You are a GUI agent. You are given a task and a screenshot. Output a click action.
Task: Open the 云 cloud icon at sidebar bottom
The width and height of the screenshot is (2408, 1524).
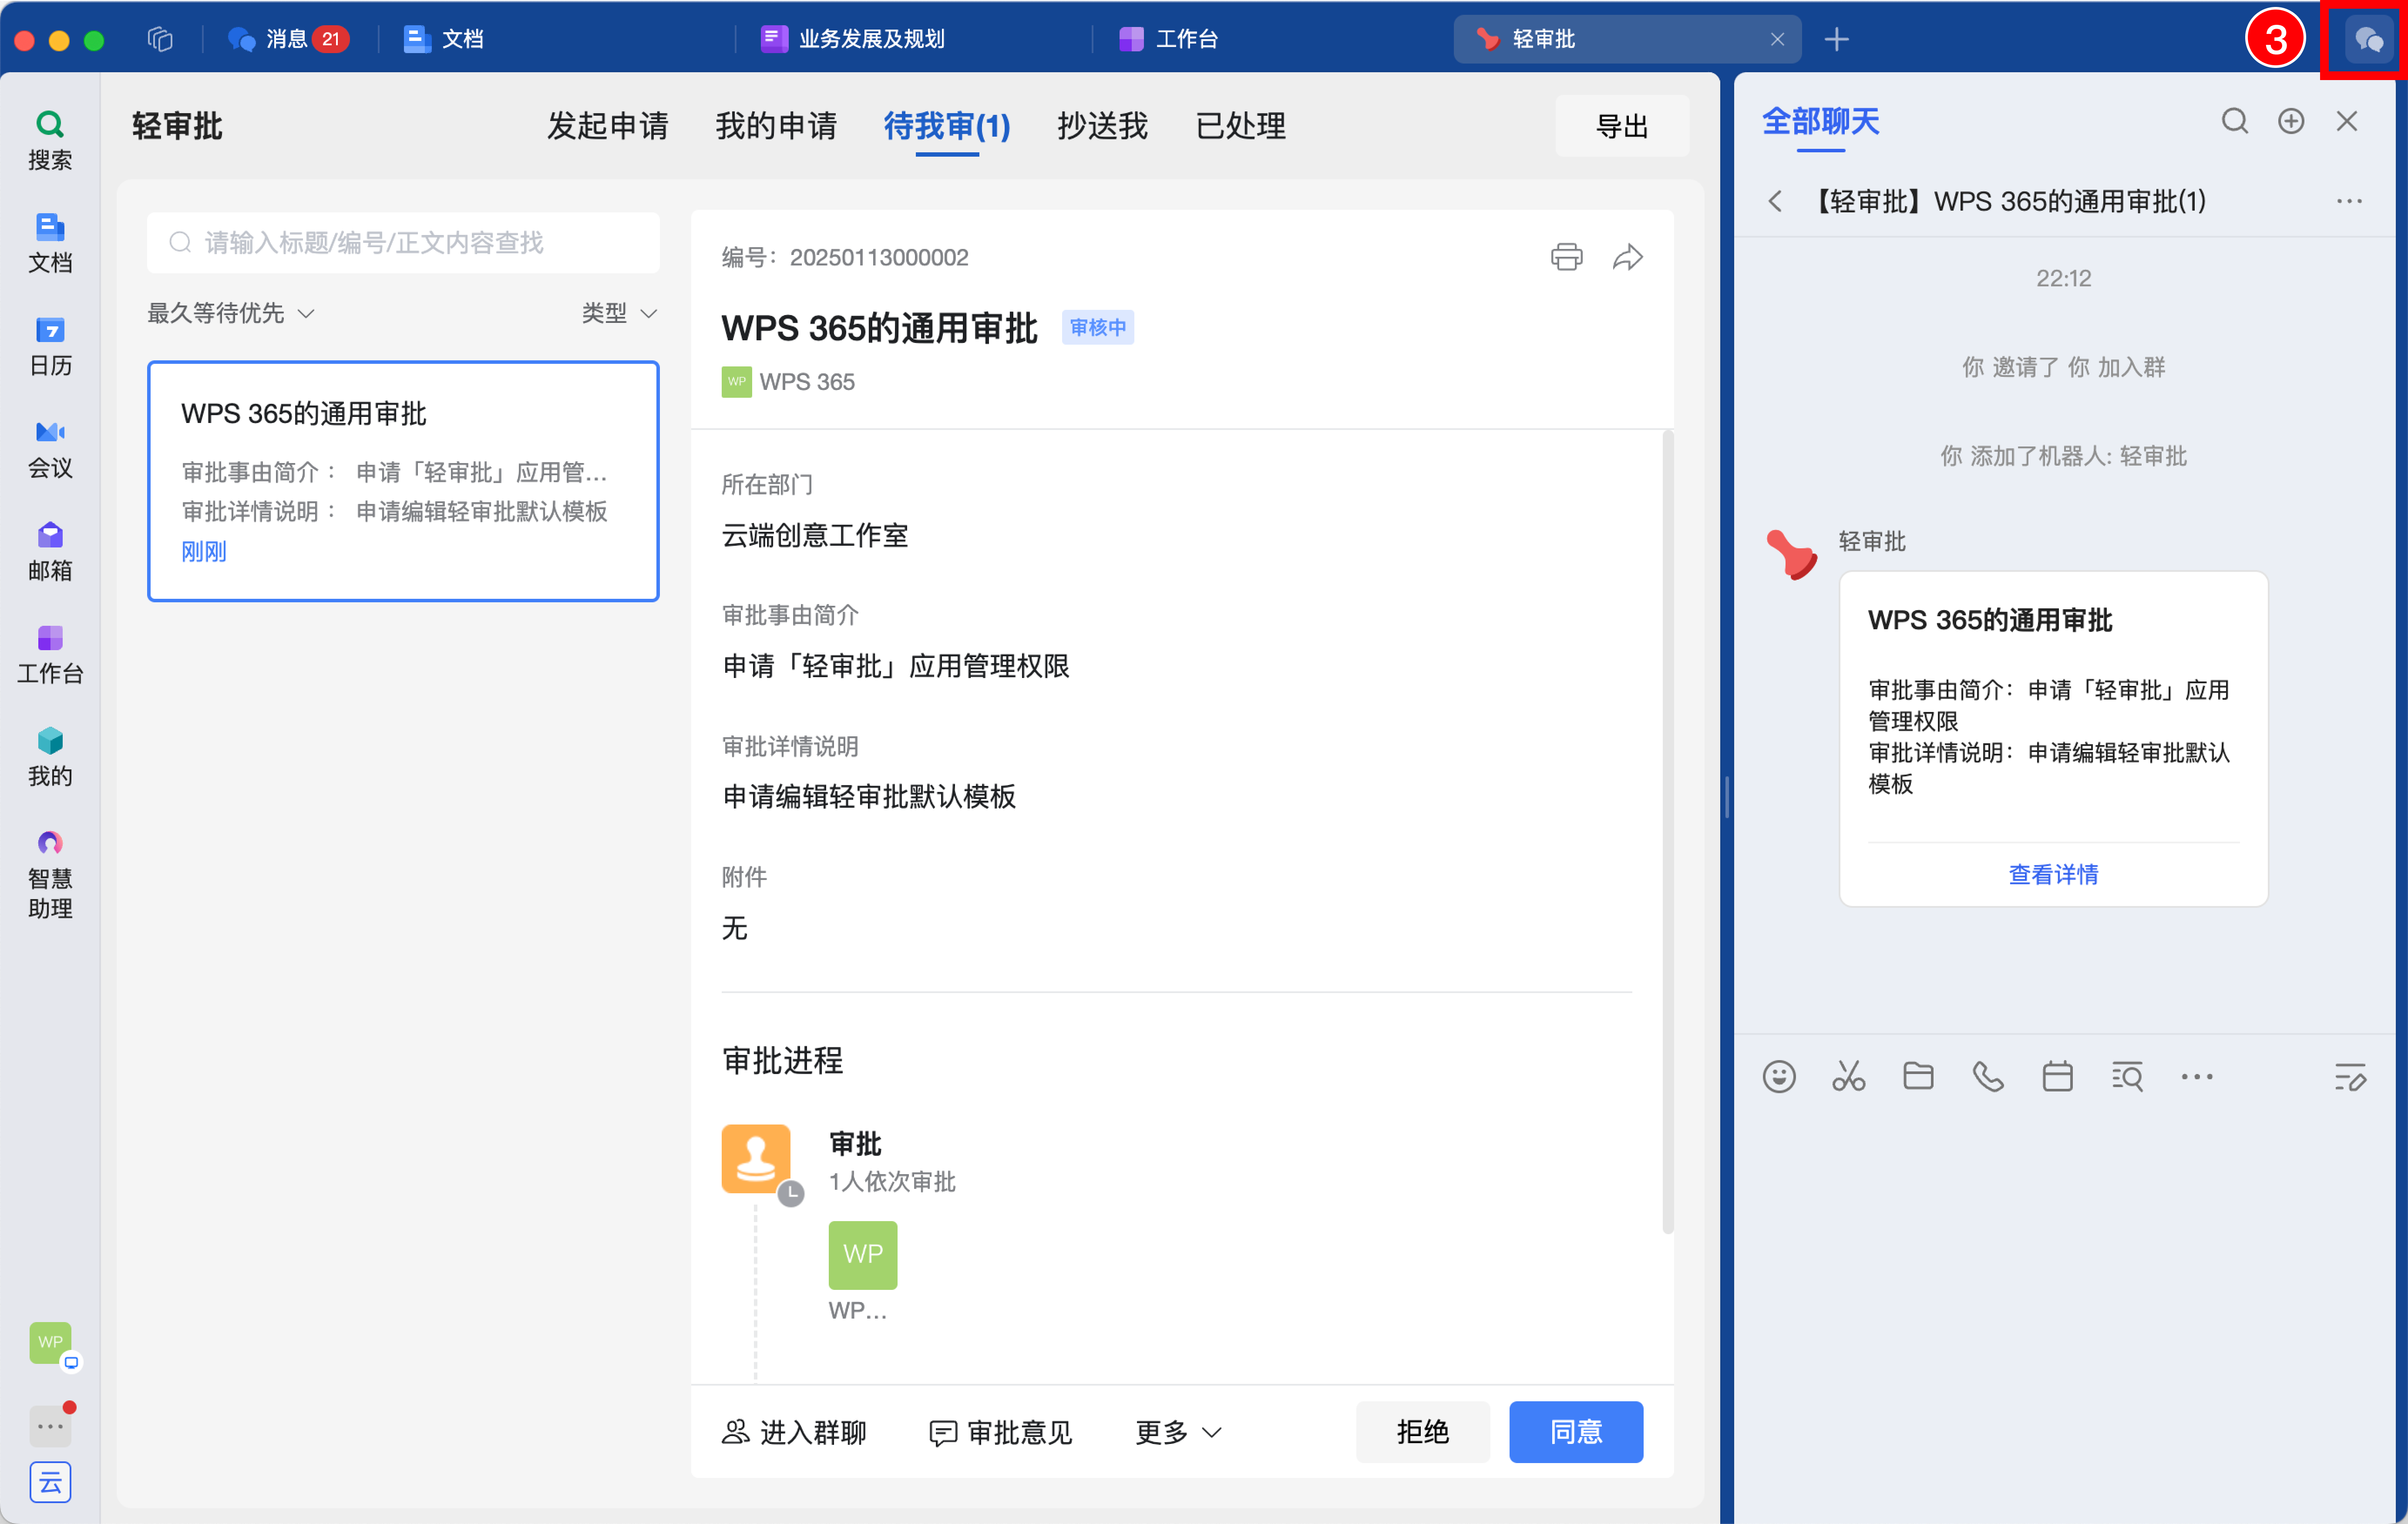[50, 1482]
